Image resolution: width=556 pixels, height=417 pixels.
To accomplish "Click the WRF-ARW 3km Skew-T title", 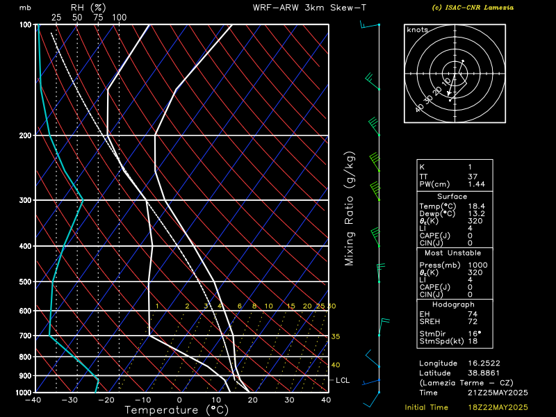I will (309, 8).
